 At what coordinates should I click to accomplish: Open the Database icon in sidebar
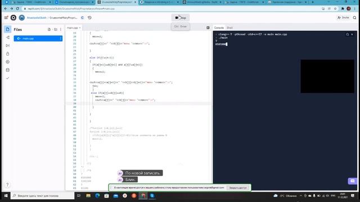click(7, 70)
